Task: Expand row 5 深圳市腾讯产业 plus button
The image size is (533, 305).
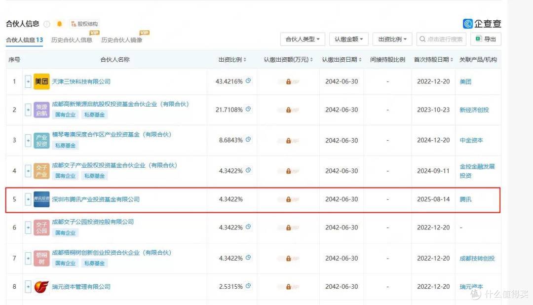Action: (28, 199)
